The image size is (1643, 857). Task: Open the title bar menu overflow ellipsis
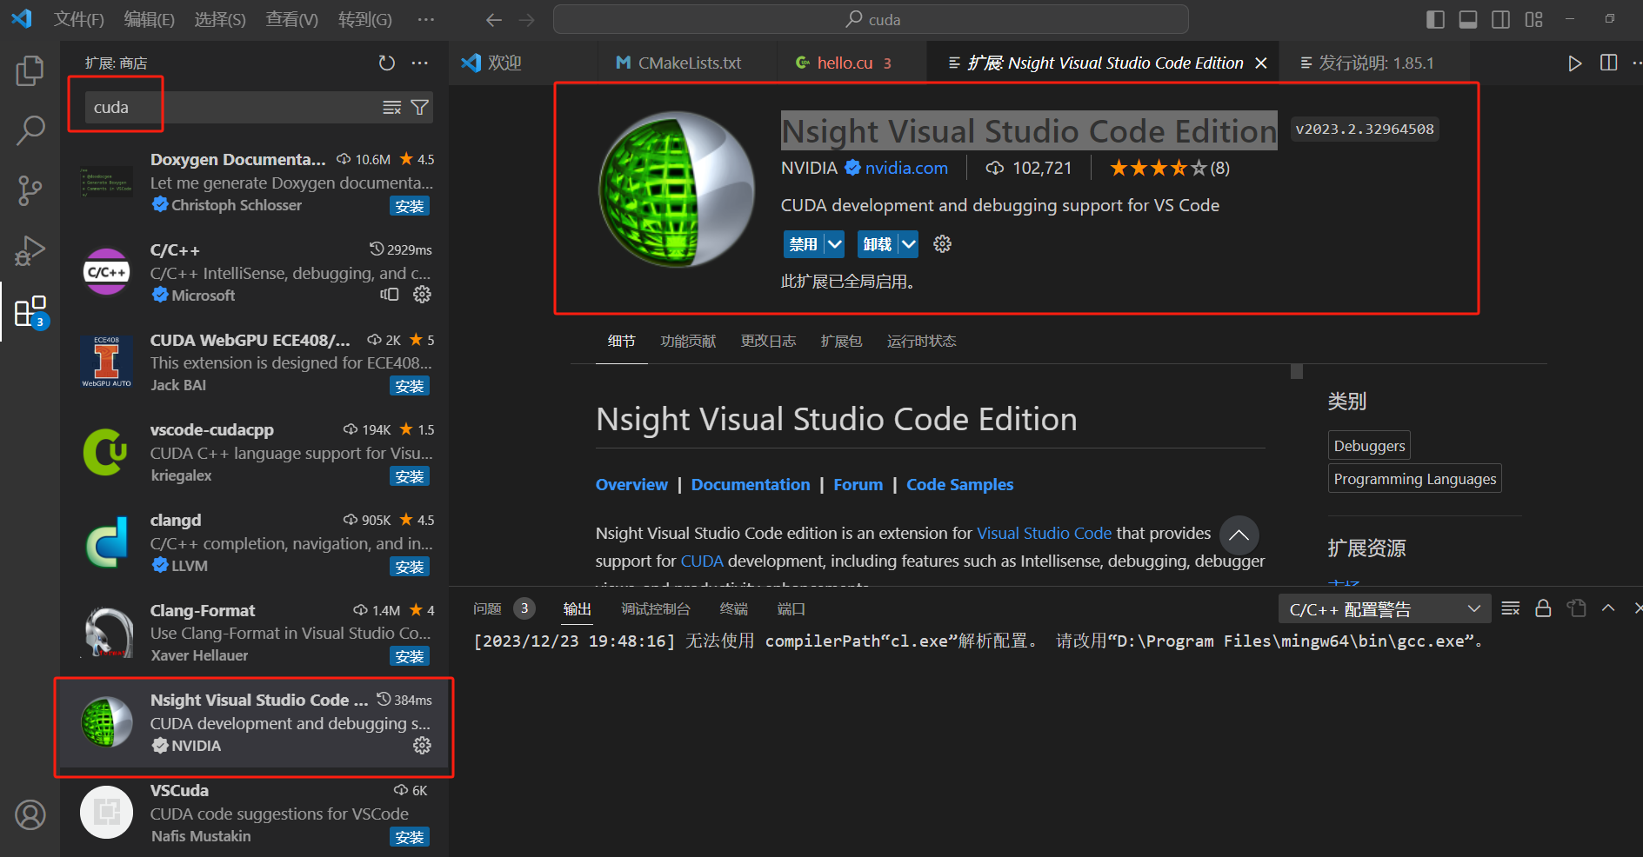coord(425,19)
